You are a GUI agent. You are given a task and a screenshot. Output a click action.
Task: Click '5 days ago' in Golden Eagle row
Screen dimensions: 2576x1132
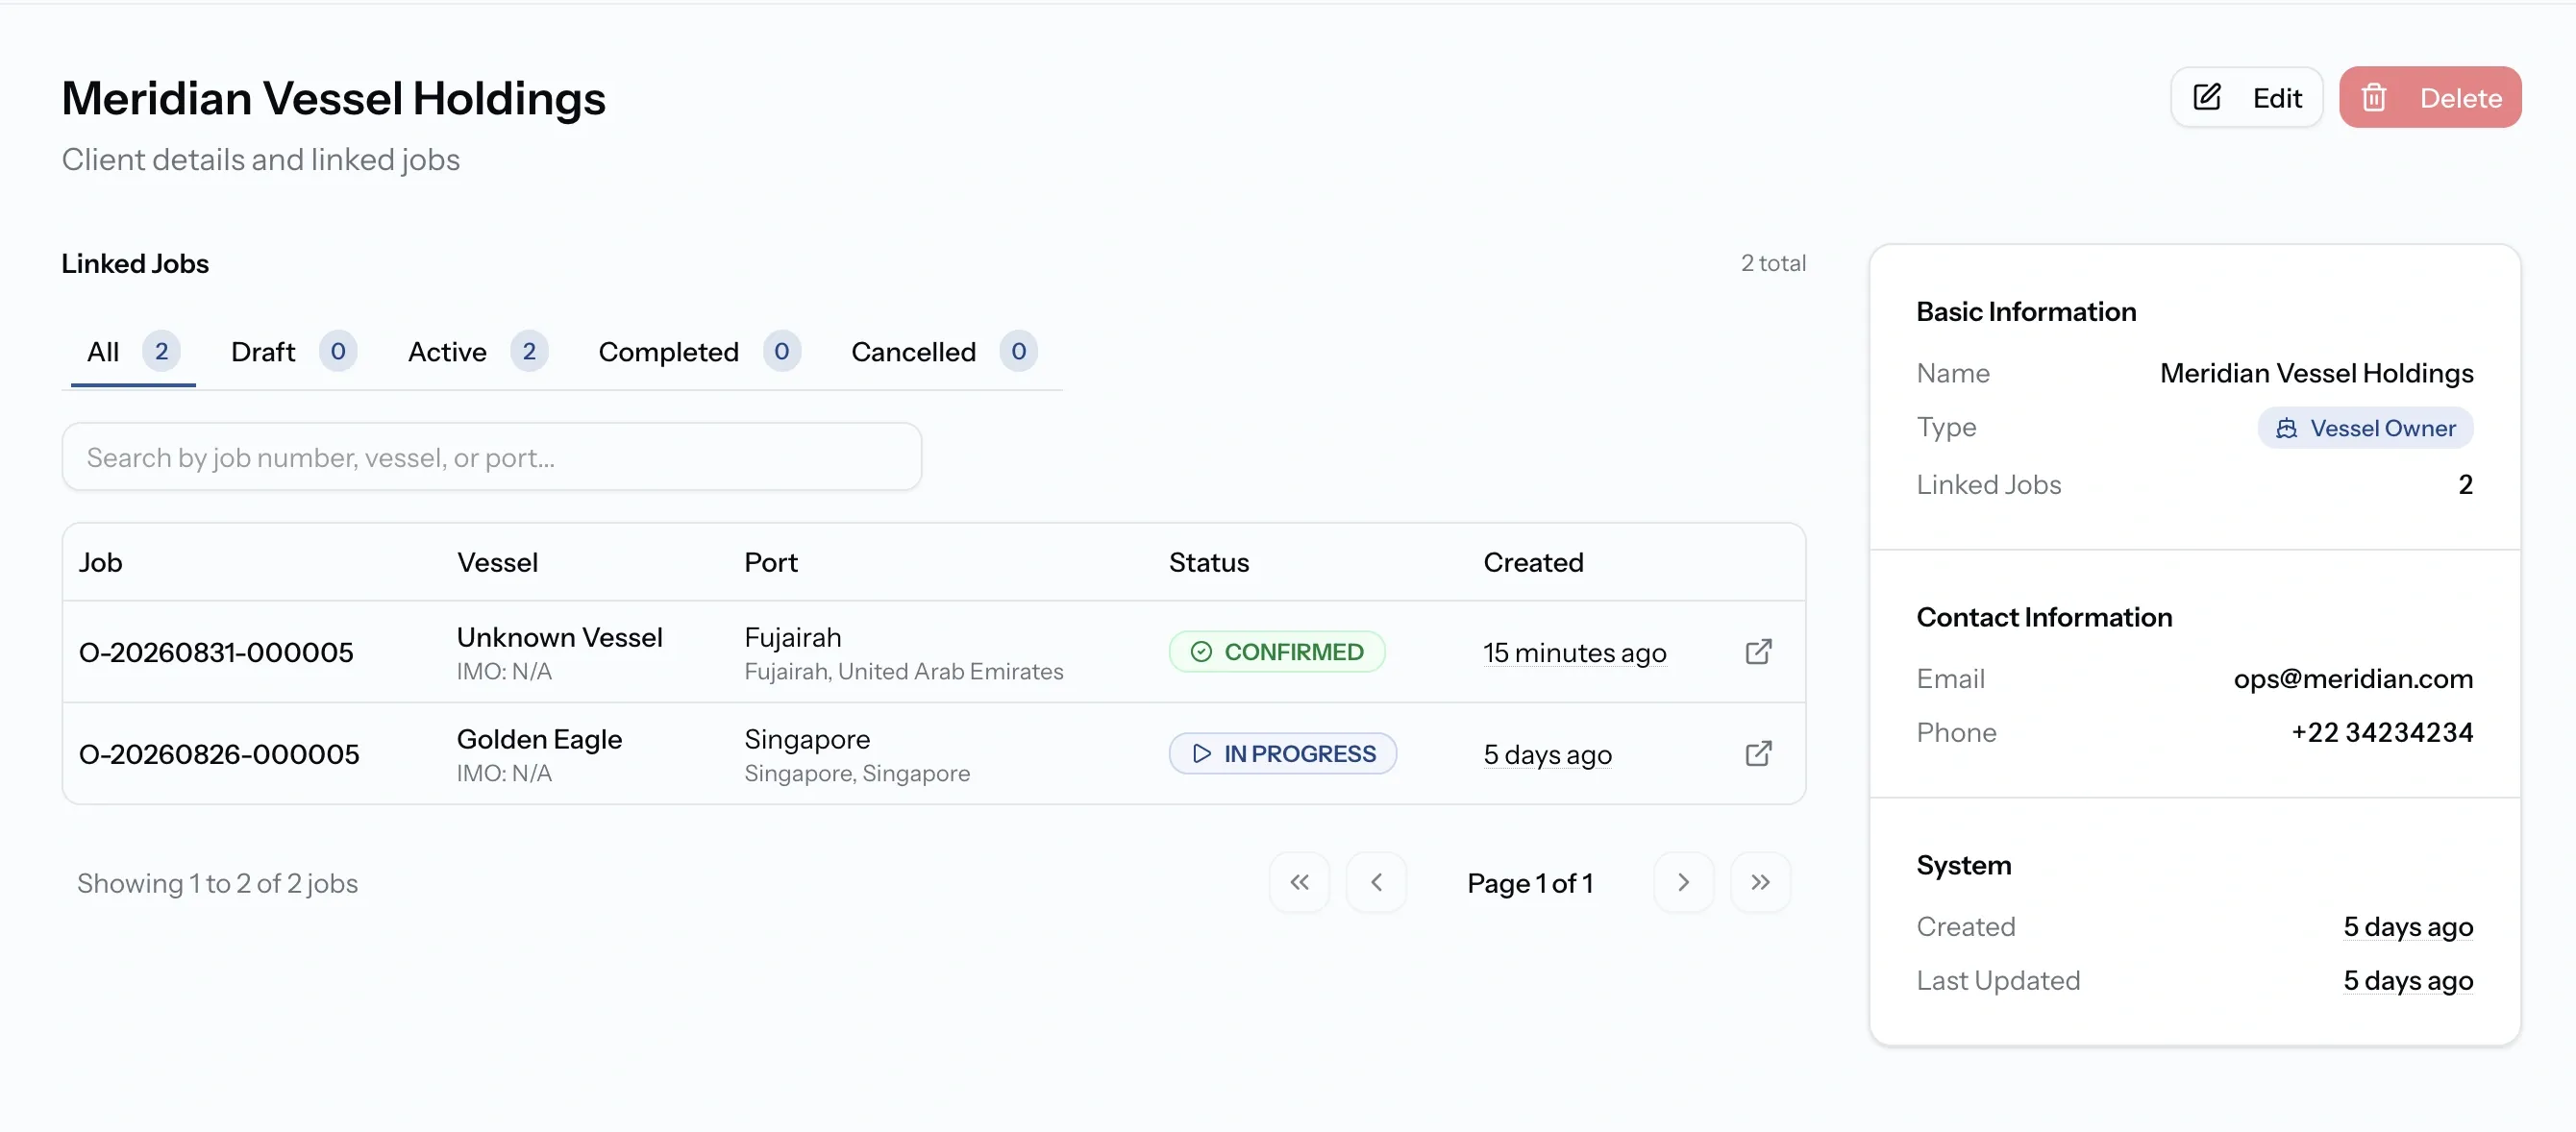1547,755
